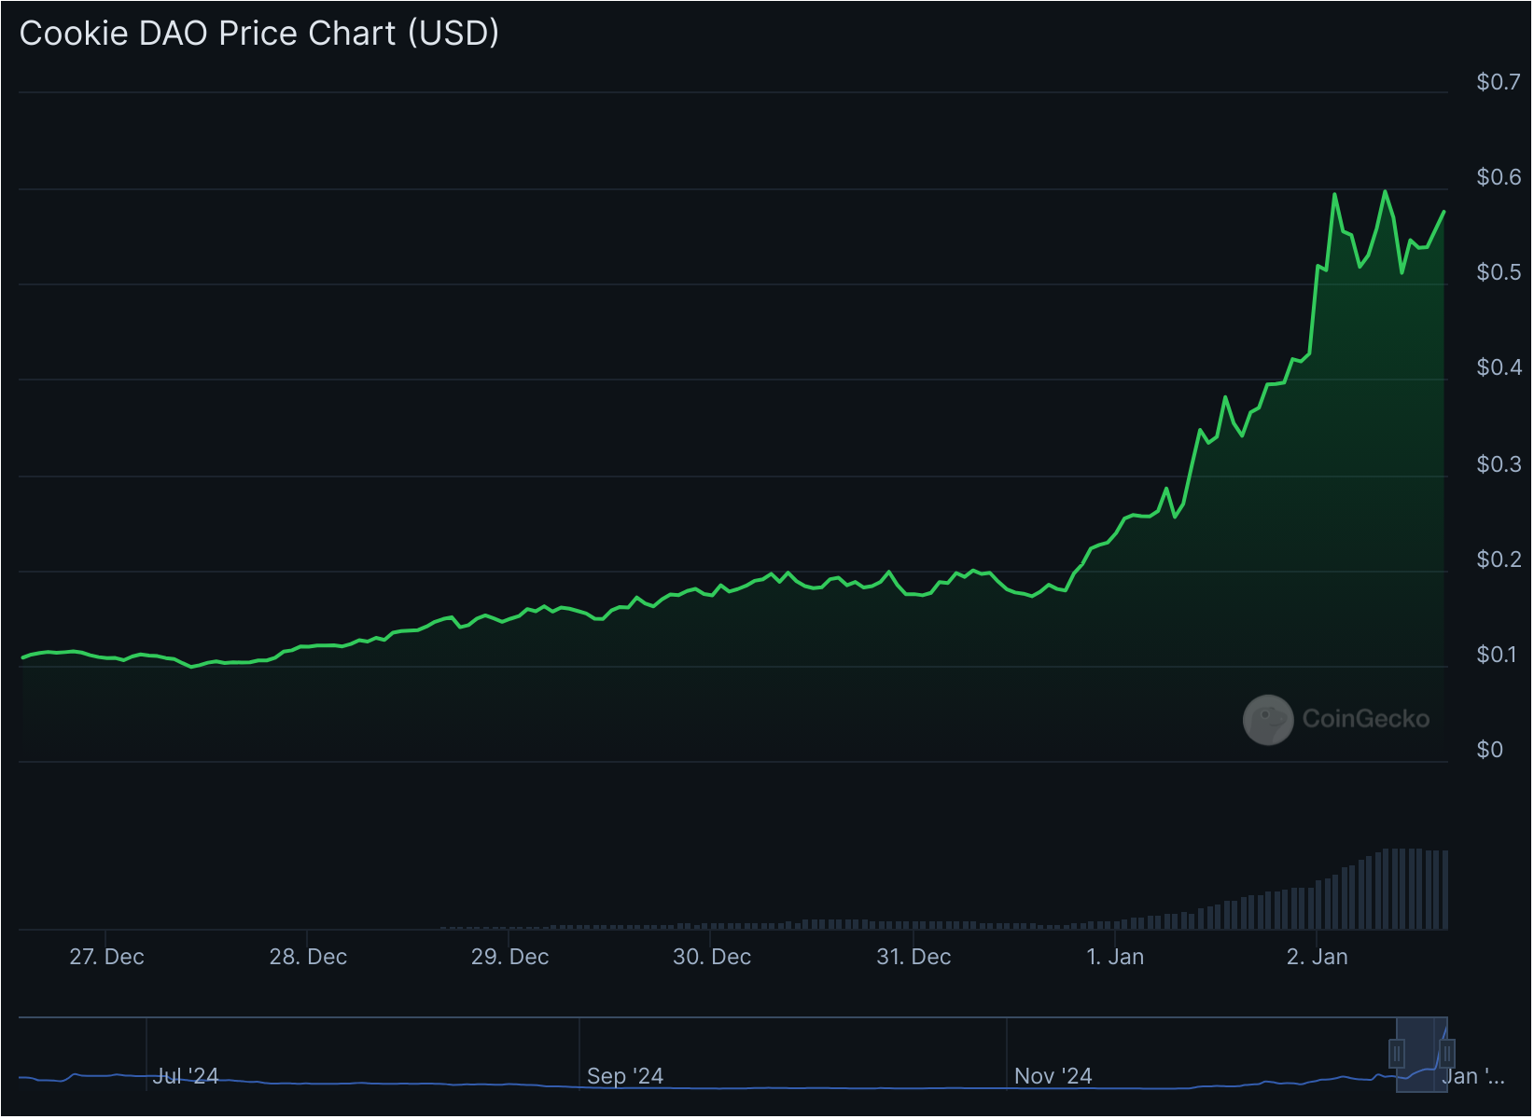The height and width of the screenshot is (1119, 1534).
Task: Click the 1. Jan date label
Action: (1115, 957)
